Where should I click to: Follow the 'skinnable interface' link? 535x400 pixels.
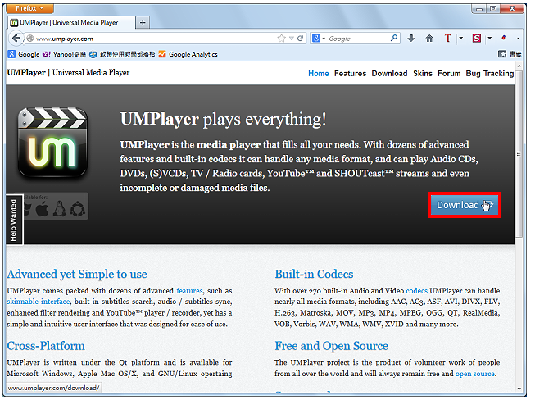39,302
